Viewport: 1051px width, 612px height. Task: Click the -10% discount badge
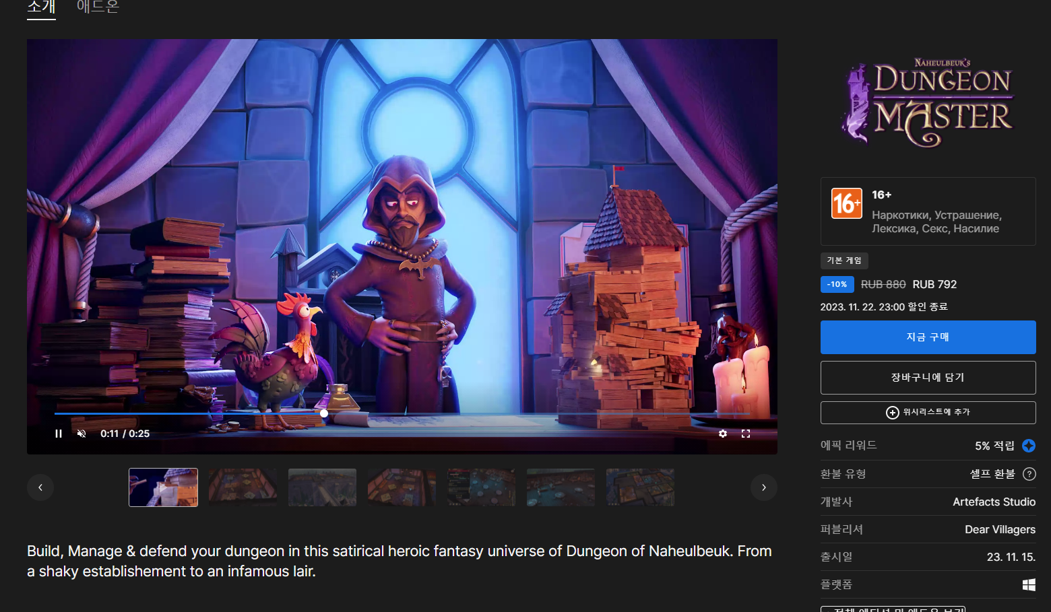[x=837, y=284]
